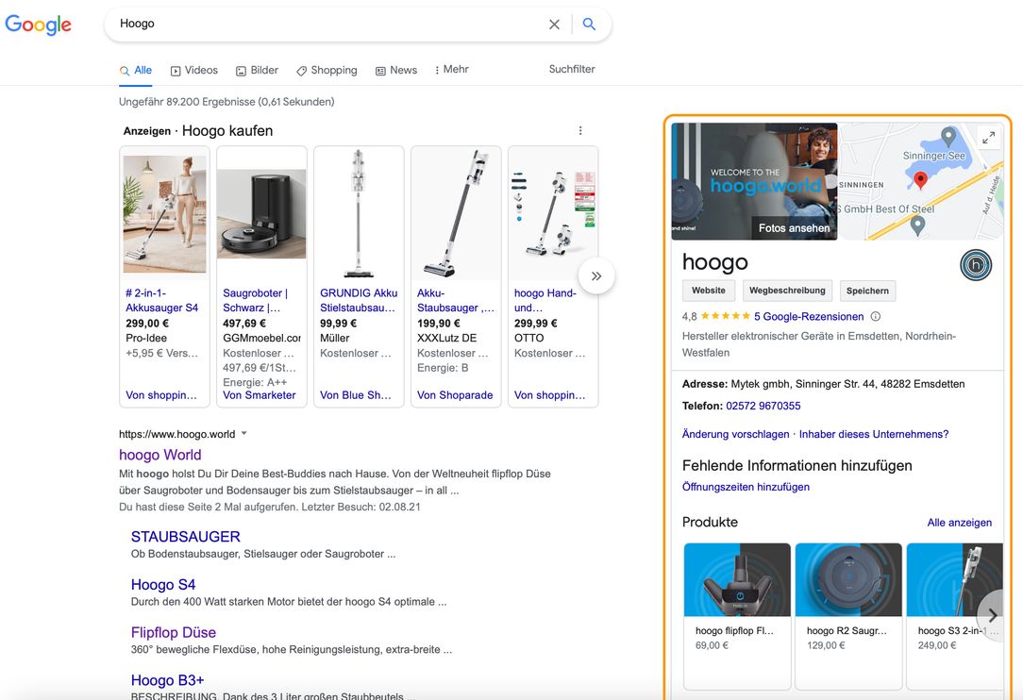The height and width of the screenshot is (700, 1023).
Task: Click the info icon next to Google-Rezensionen
Action: 876,316
